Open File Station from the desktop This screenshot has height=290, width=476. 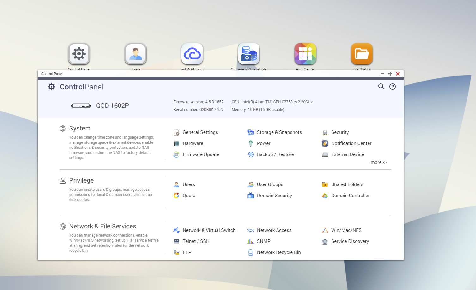point(362,54)
